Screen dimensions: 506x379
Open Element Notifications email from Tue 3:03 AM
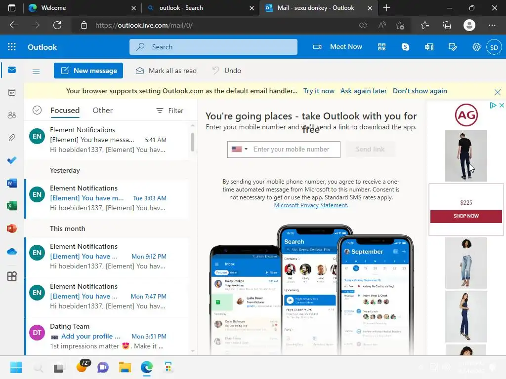pyautogui.click(x=107, y=198)
